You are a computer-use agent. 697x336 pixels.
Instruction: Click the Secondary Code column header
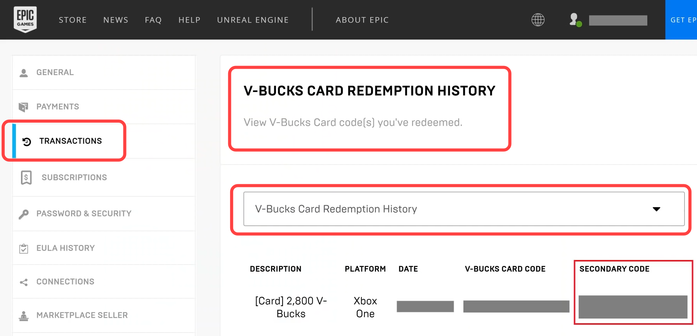point(614,269)
